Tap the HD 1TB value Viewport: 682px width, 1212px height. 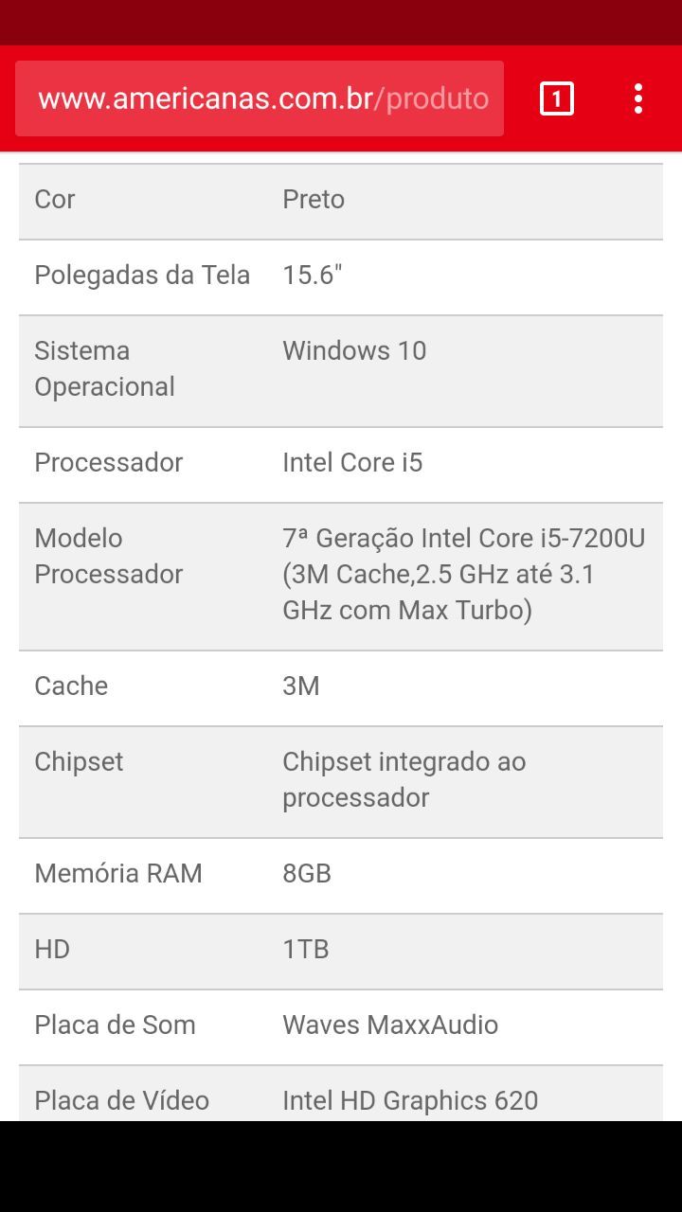pyautogui.click(x=306, y=950)
